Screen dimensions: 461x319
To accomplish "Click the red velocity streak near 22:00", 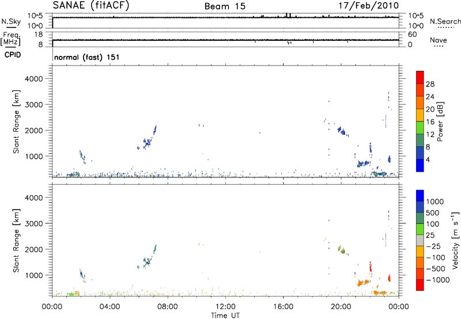I will point(371,267).
